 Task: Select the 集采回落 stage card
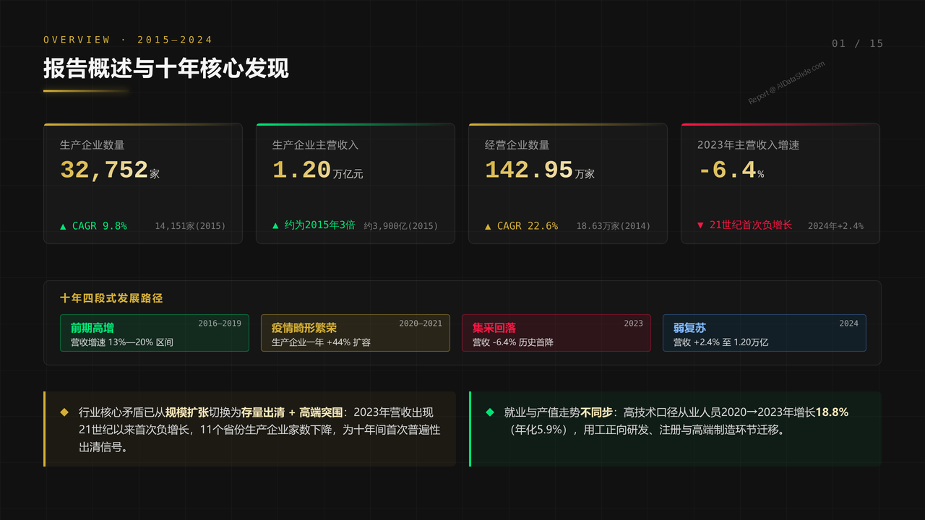(x=556, y=333)
